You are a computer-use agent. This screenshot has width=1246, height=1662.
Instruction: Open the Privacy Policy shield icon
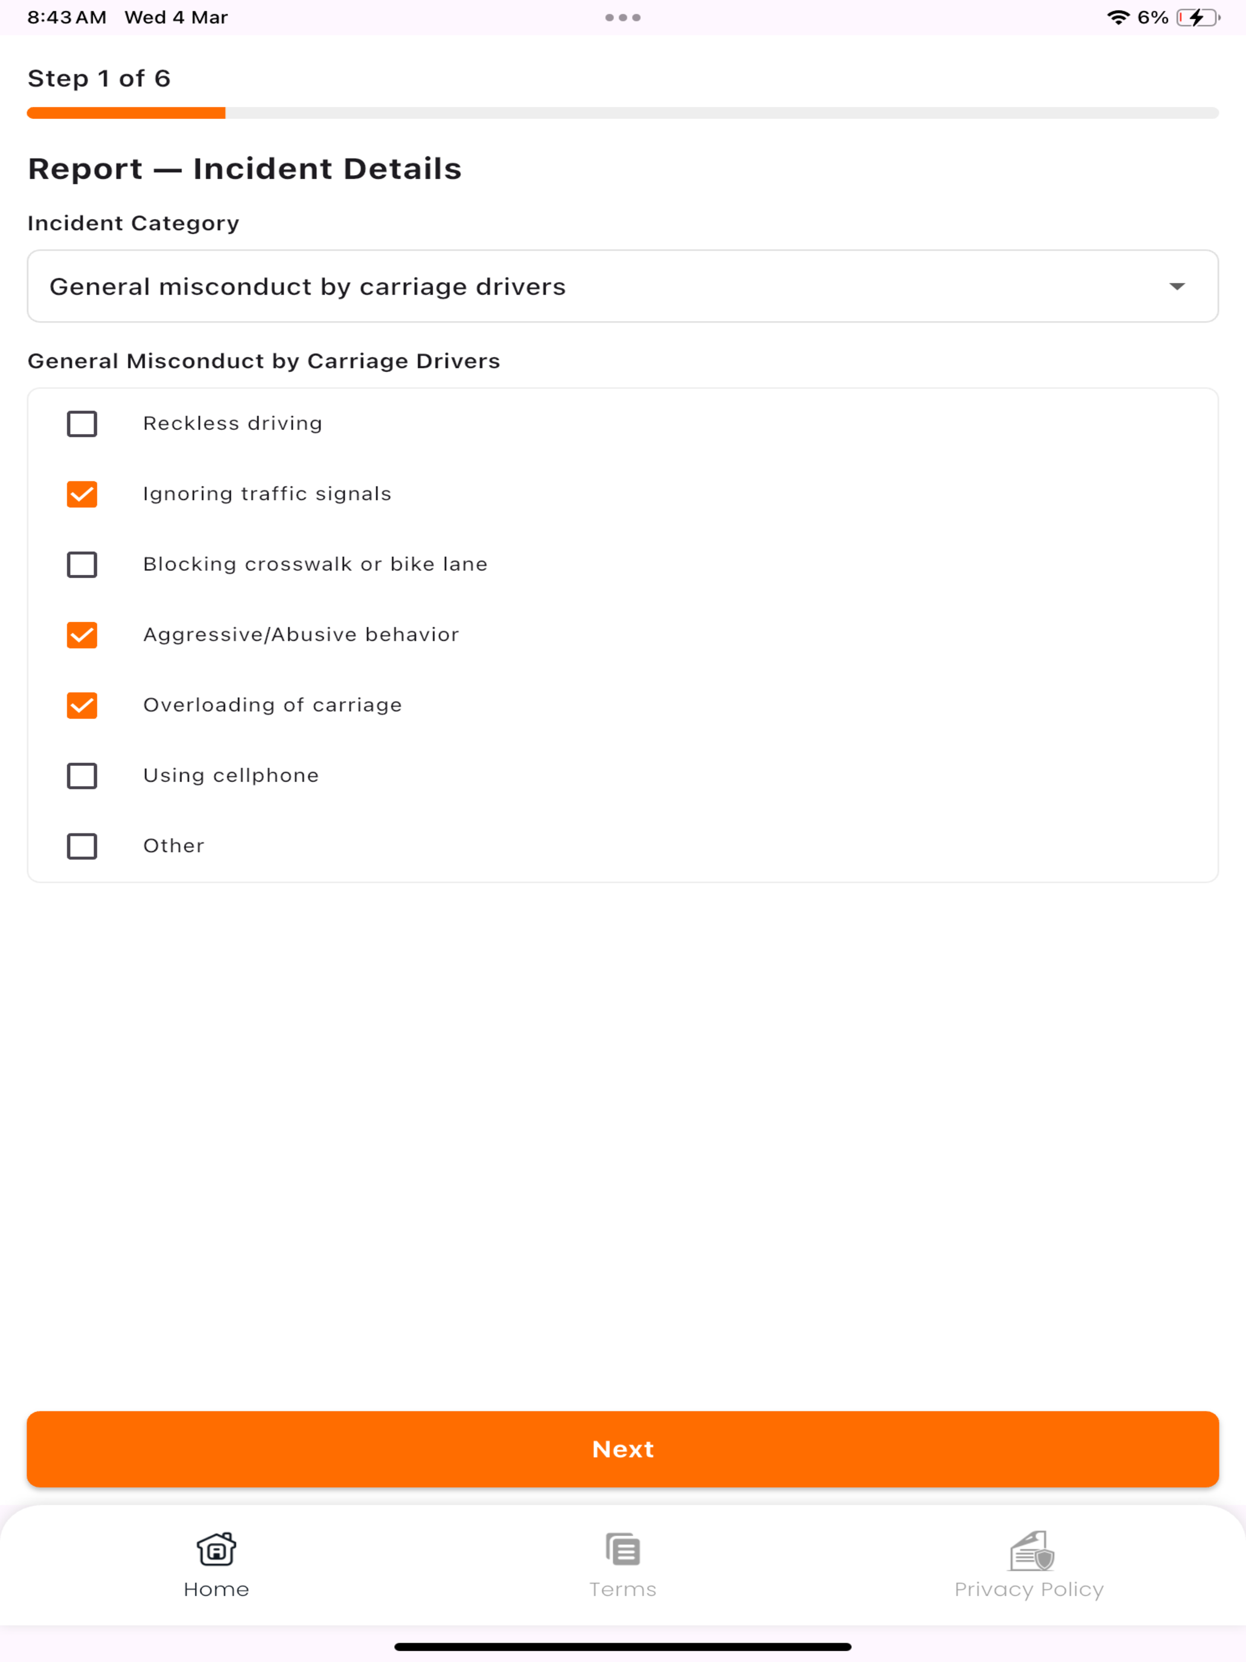click(x=1031, y=1550)
